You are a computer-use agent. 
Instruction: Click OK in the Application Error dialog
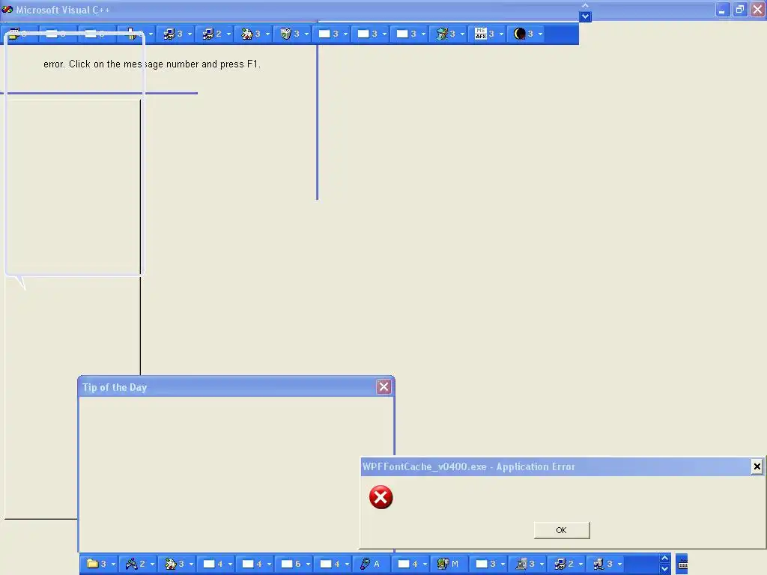[x=562, y=530]
